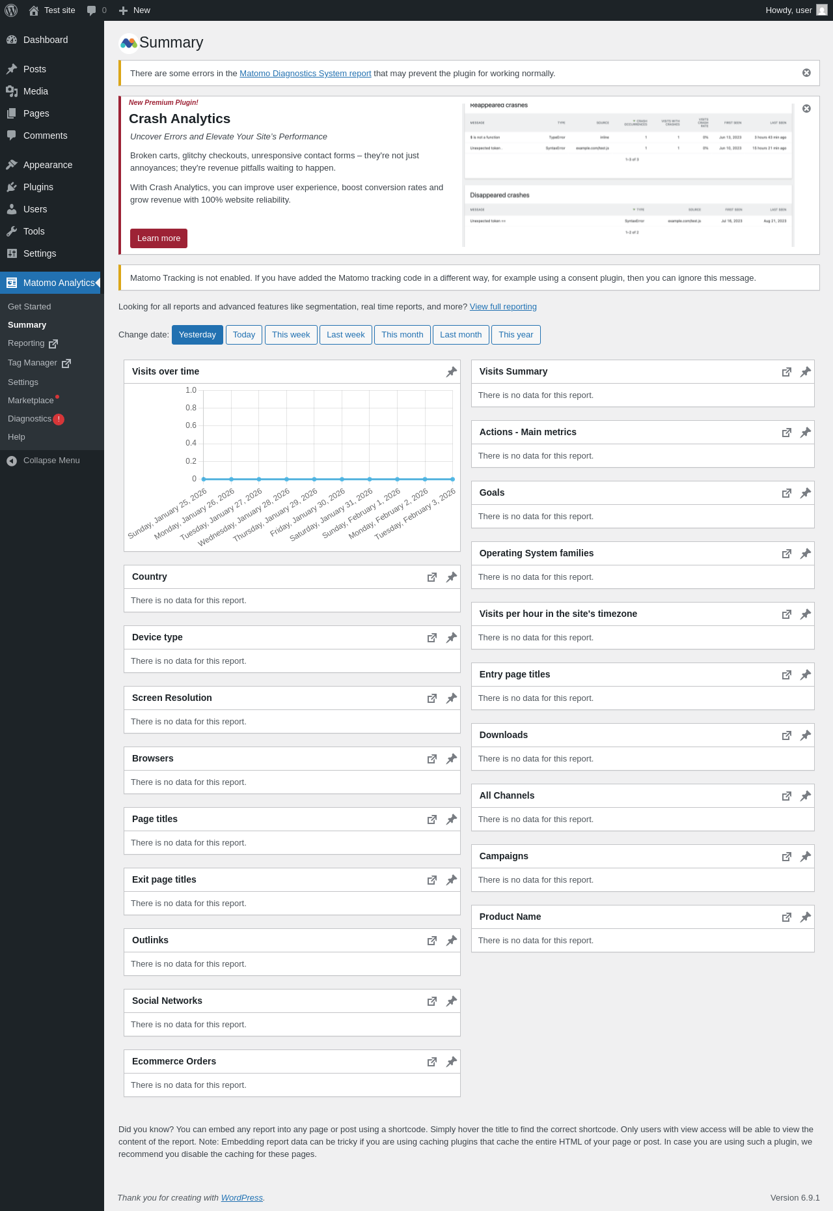Open Test site menu in admin bar

coord(52,10)
